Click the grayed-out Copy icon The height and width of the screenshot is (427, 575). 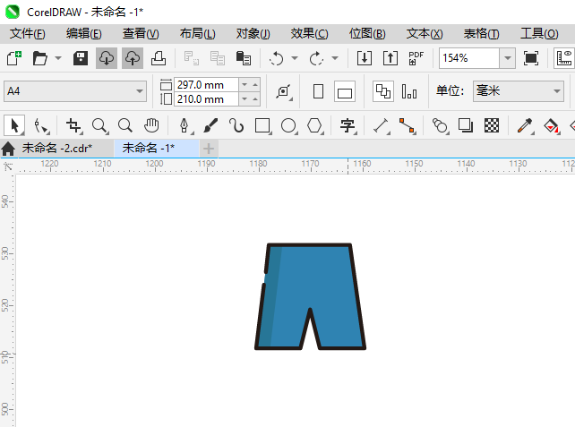(x=218, y=58)
